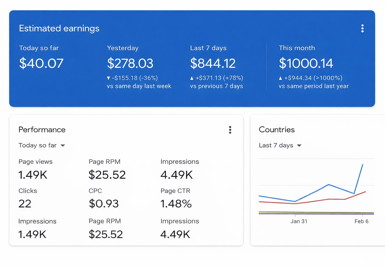This screenshot has height=267, width=385.
Task: Click the Page CTR 1.48% value
Action: pyautogui.click(x=176, y=204)
